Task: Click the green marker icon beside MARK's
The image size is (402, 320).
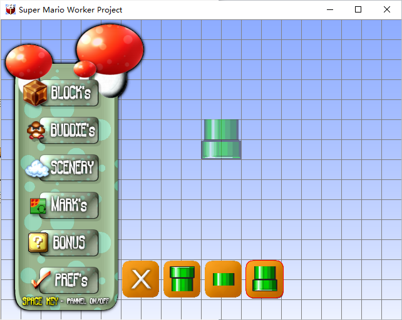Action: click(38, 206)
